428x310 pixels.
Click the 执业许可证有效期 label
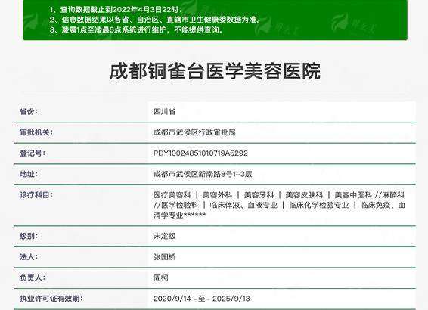pyautogui.click(x=51, y=299)
